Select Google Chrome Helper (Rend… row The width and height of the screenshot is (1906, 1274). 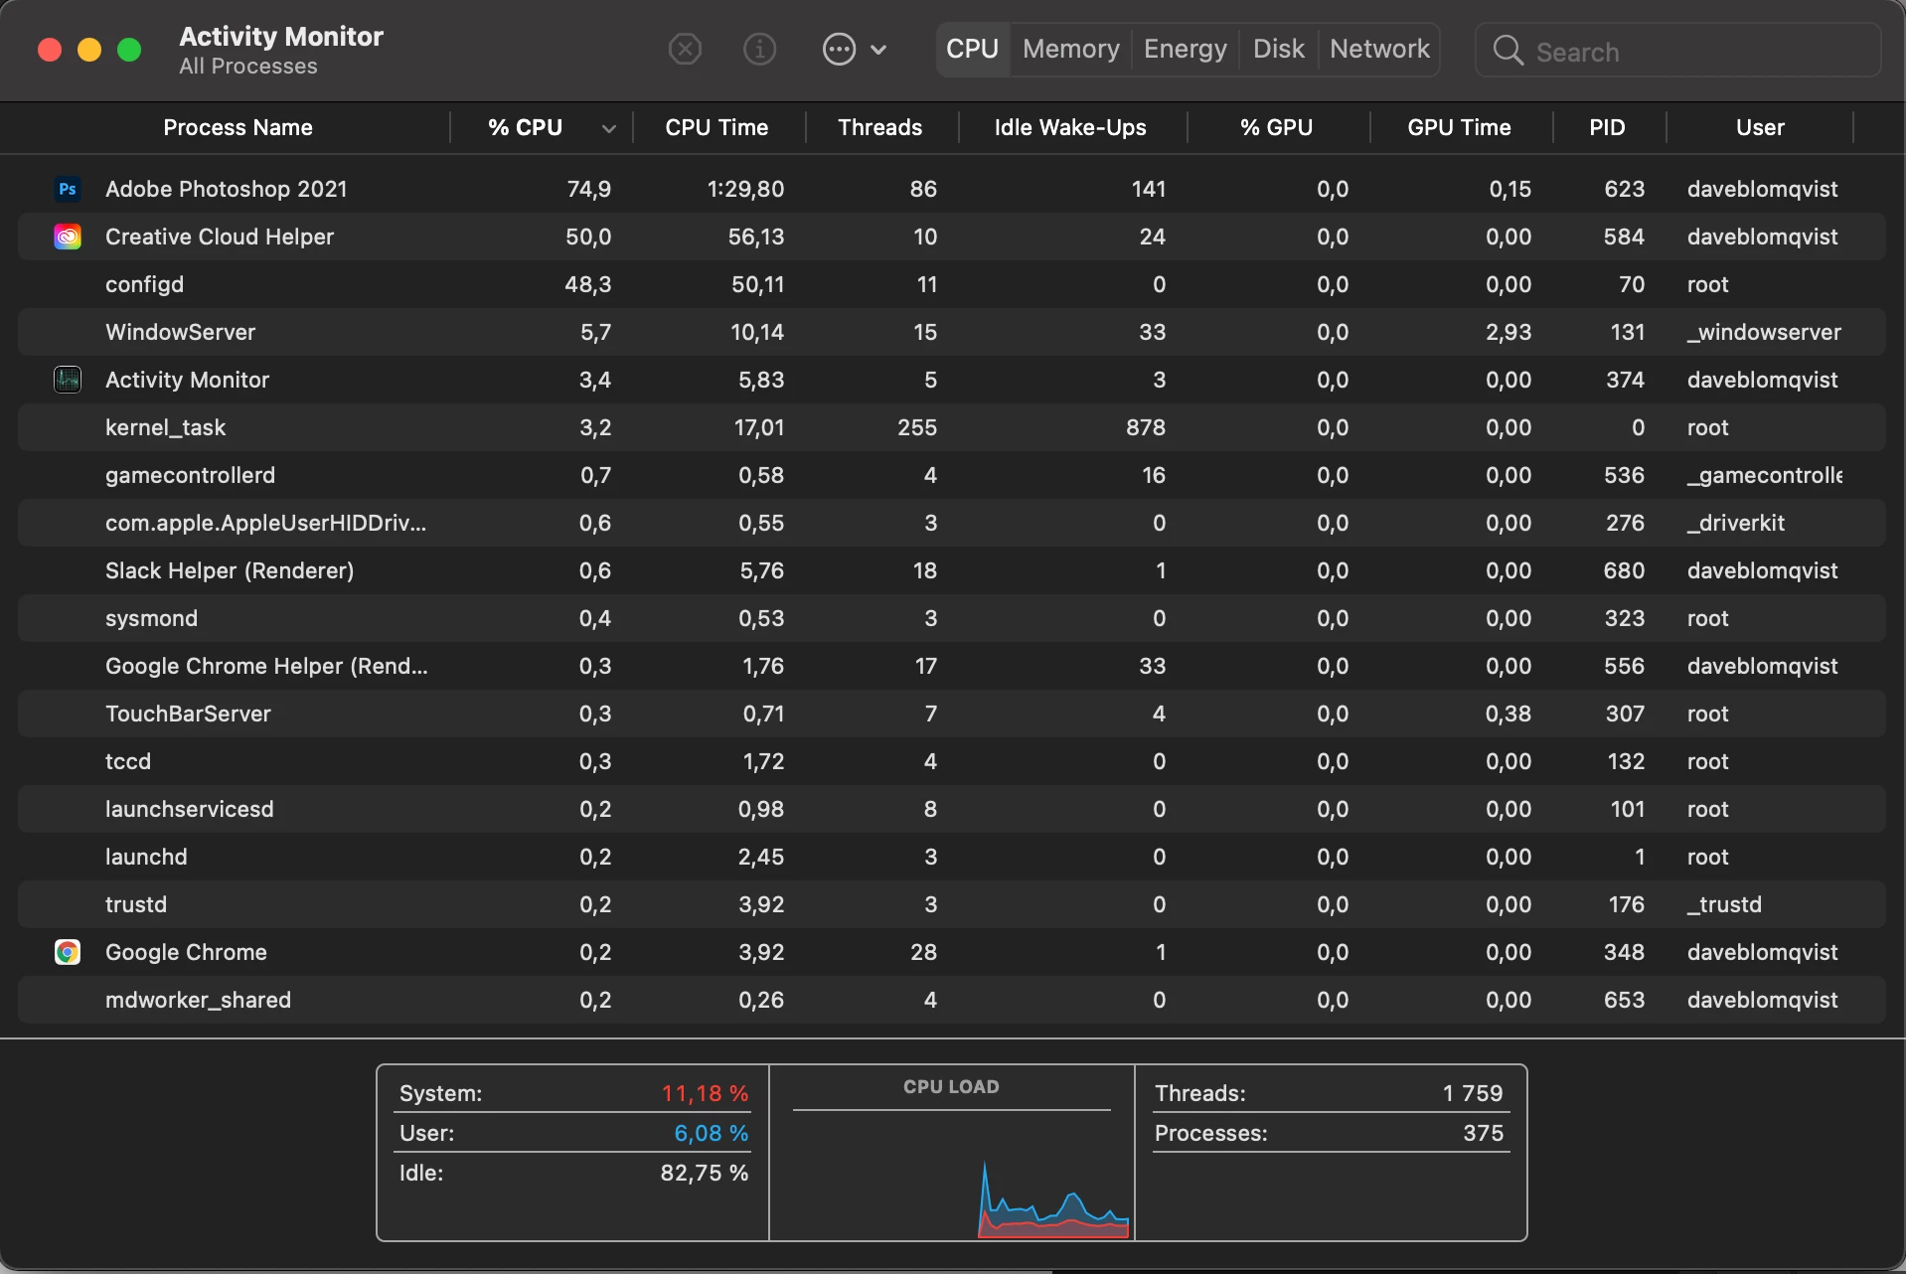(952, 666)
